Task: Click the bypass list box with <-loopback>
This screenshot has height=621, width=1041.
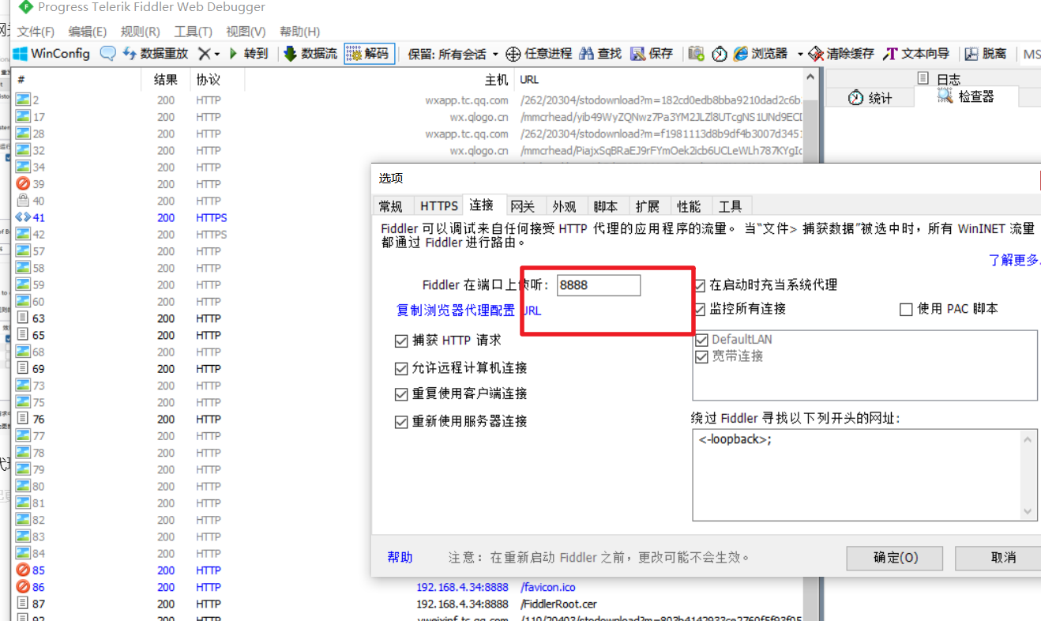Action: pos(864,475)
